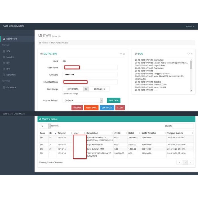
Task: Sort table by Saldo Terakhir column
Action: point(154,133)
